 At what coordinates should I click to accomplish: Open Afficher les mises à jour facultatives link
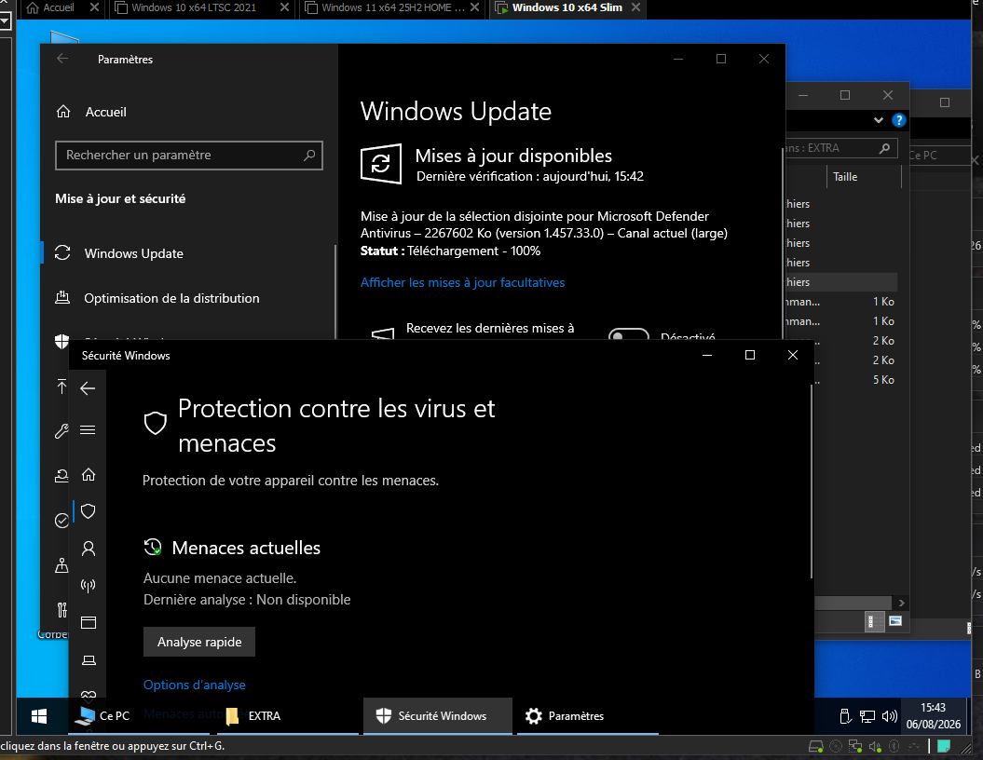coord(463,282)
